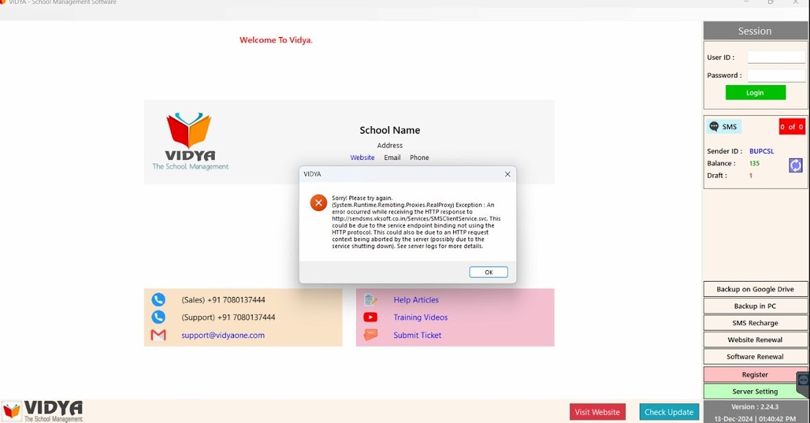Click the Submit Ticket icon
Image resolution: width=810 pixels, height=423 pixels.
click(x=371, y=335)
